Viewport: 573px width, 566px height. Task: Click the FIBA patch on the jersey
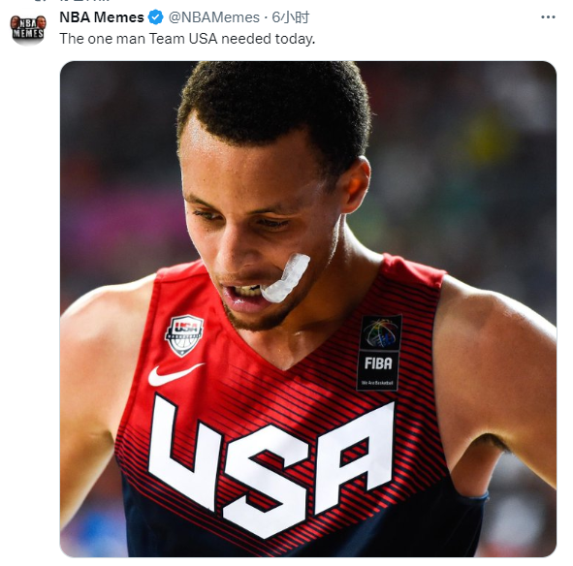coord(378,370)
